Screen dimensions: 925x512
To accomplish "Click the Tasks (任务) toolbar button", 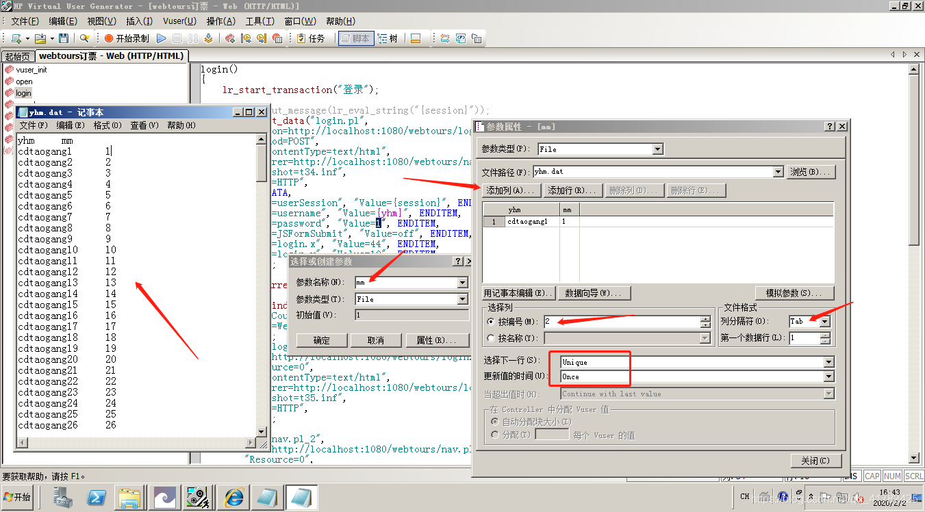I will click(x=312, y=38).
